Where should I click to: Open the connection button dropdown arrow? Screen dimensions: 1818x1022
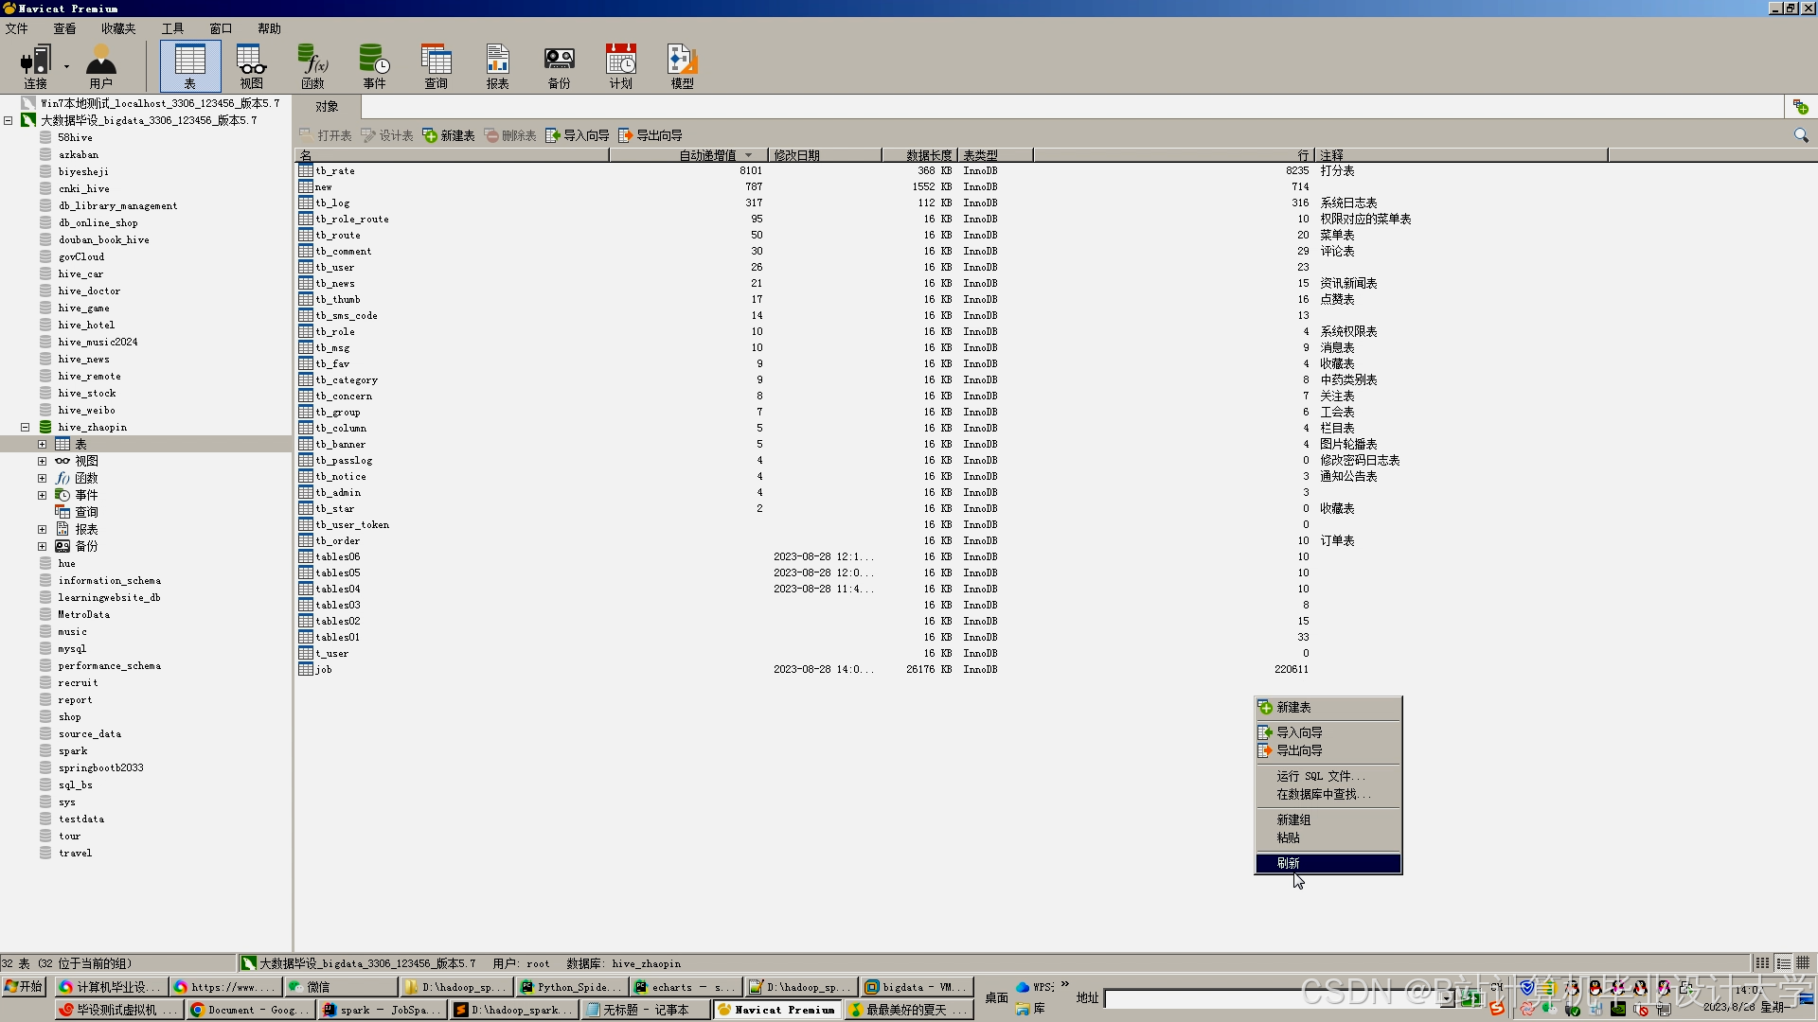[x=66, y=65]
